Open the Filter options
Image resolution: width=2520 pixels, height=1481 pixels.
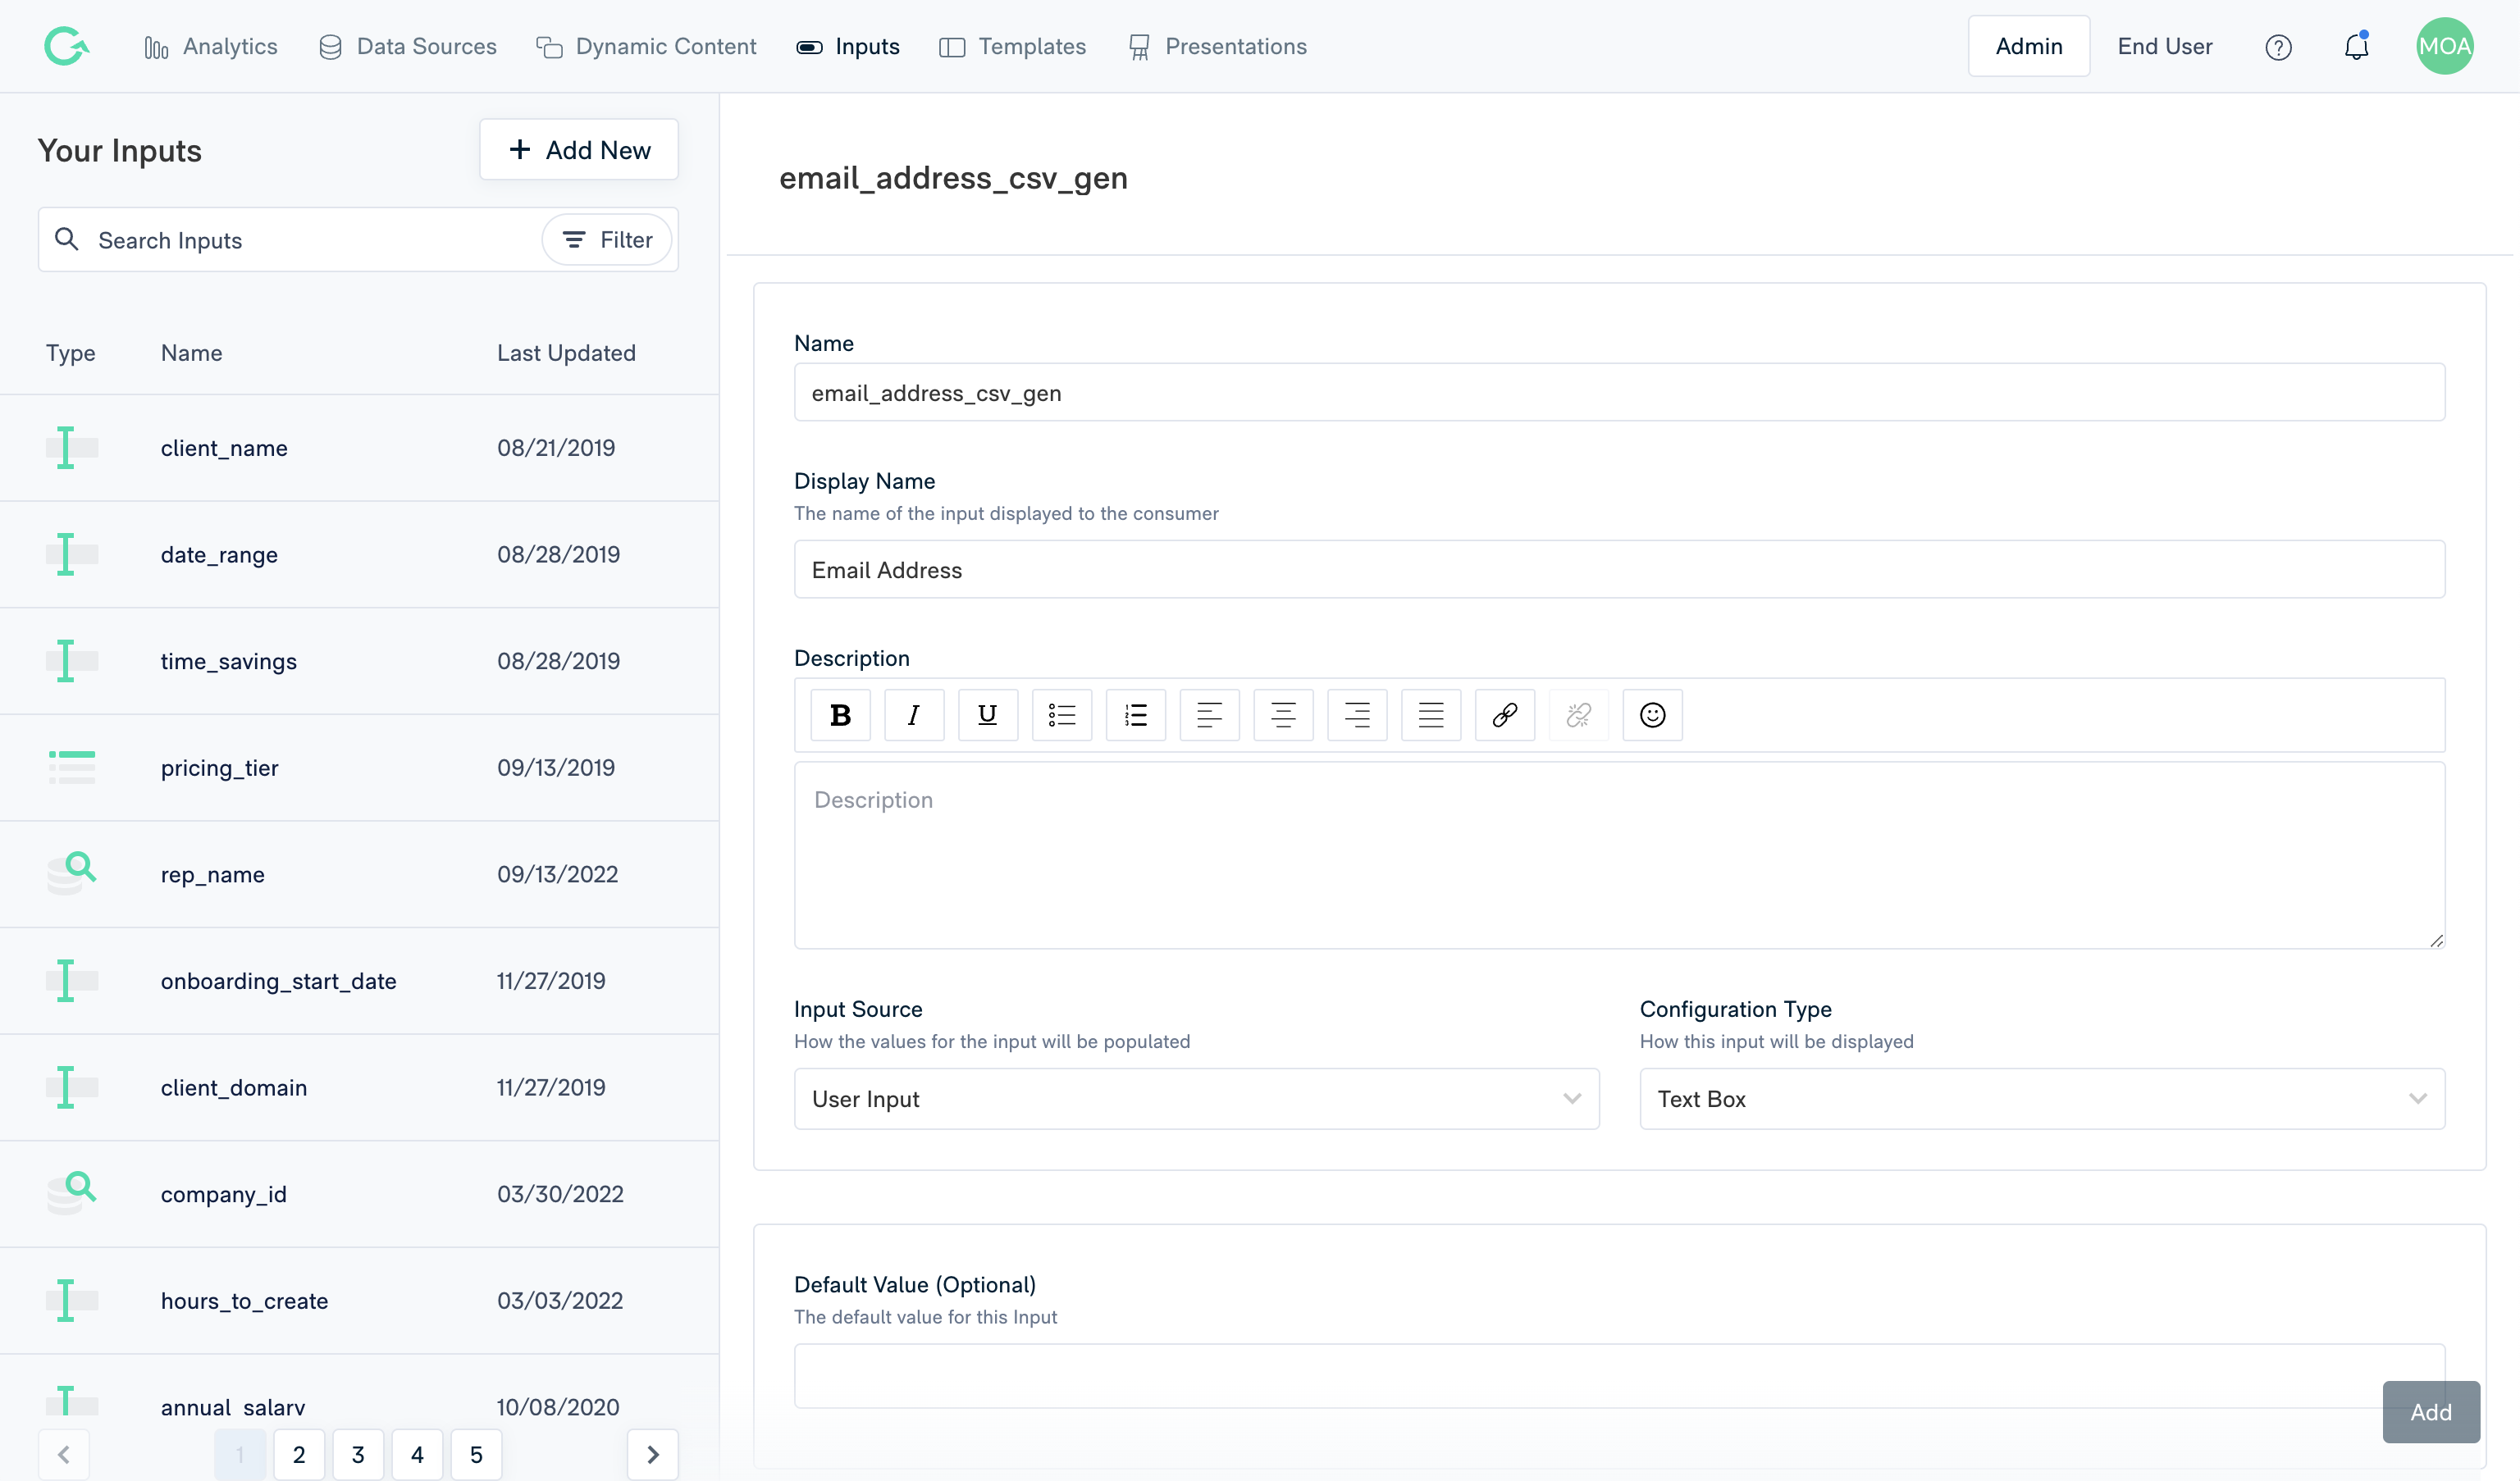click(607, 240)
